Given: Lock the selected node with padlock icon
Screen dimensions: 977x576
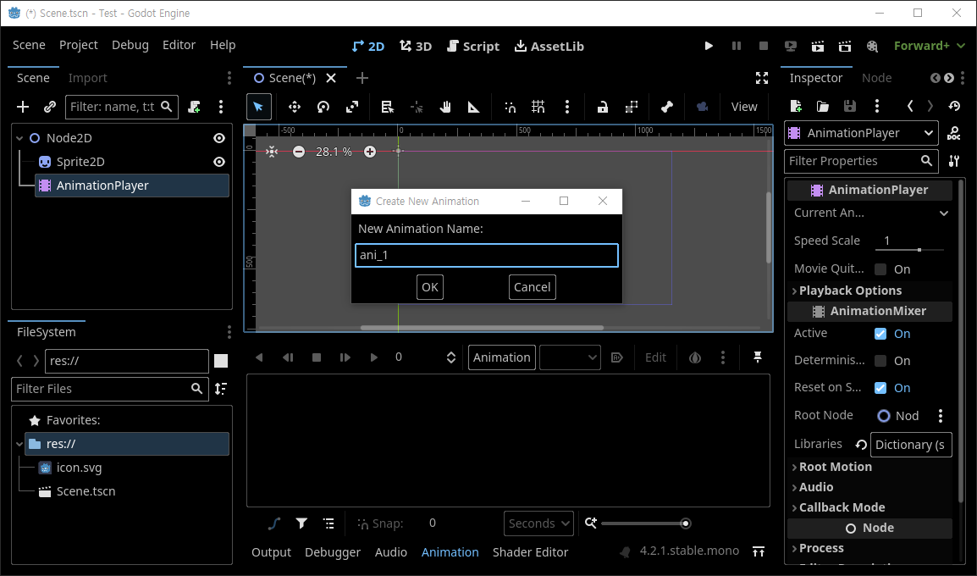Looking at the screenshot, I should pos(603,108).
